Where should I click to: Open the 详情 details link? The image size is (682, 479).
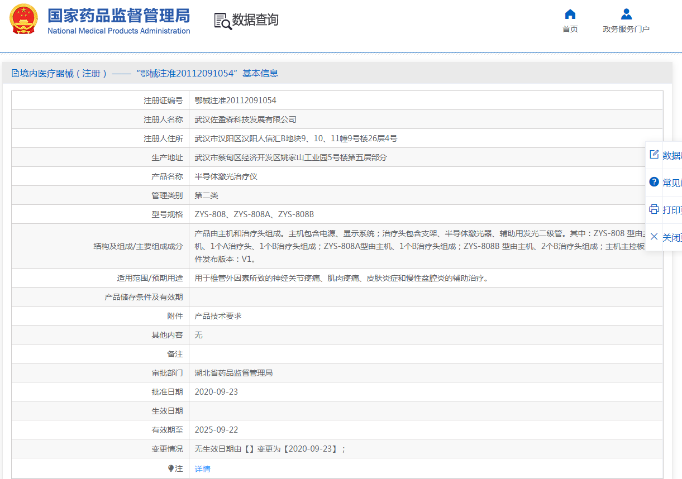(203, 469)
